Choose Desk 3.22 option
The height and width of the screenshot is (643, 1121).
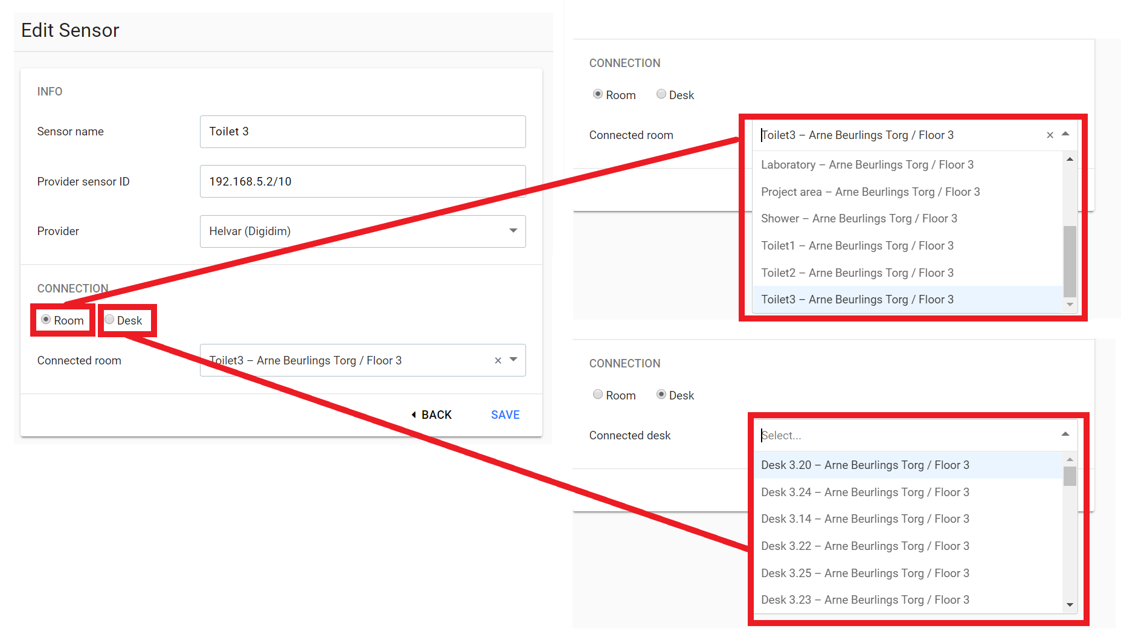[x=907, y=546]
